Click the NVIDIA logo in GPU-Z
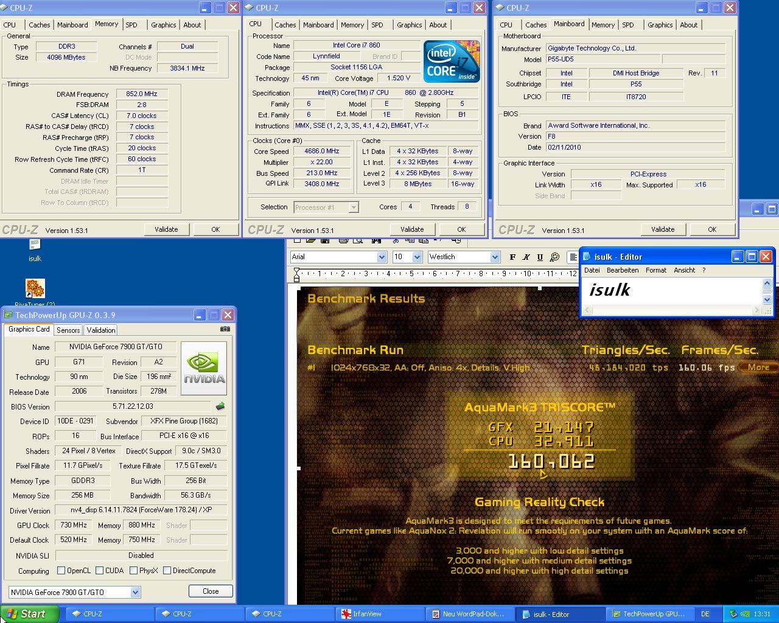This screenshot has width=779, height=623. 204,368
